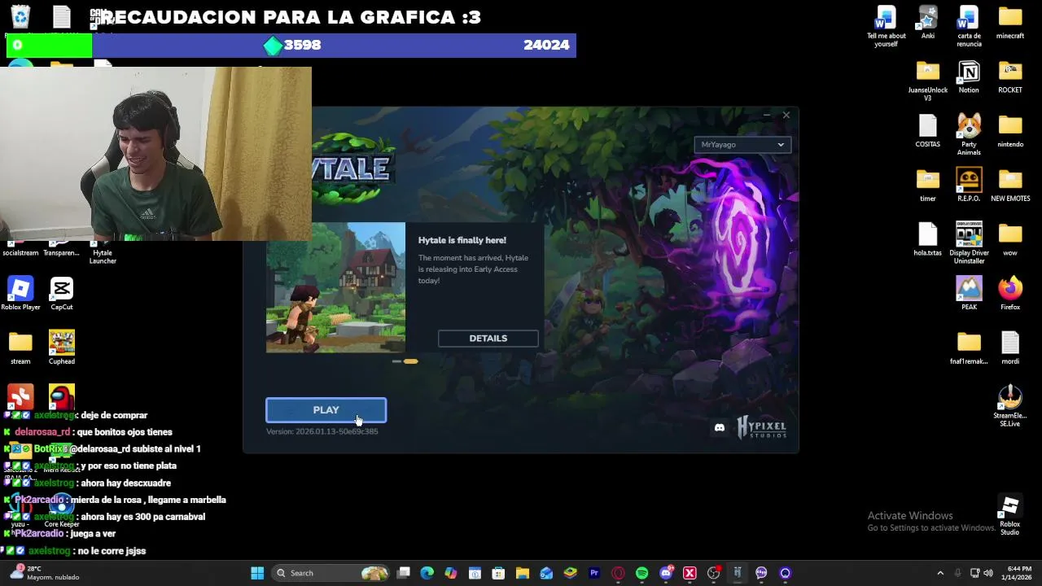Launch PEAK from the desktop
The height and width of the screenshot is (586, 1042).
tap(969, 294)
